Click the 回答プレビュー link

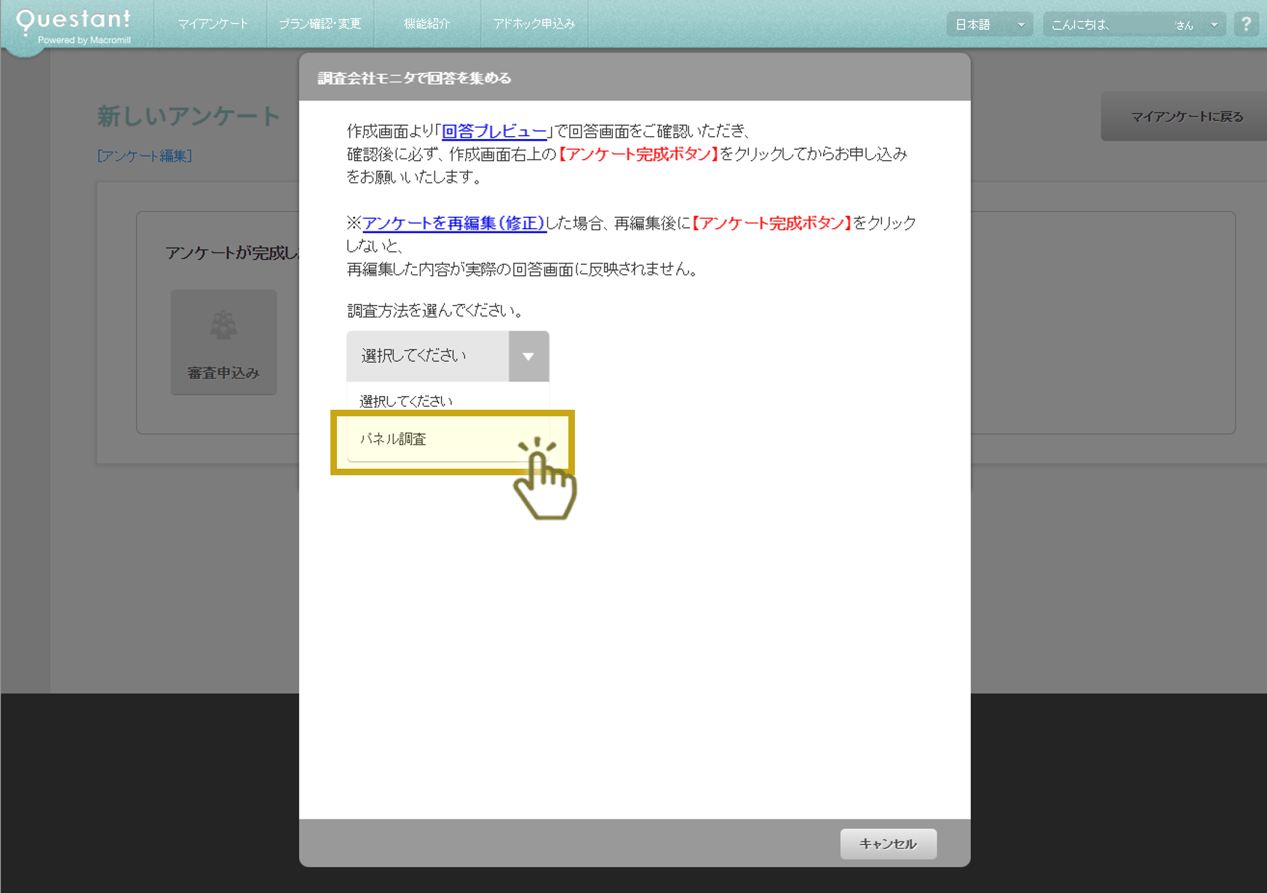tap(493, 132)
